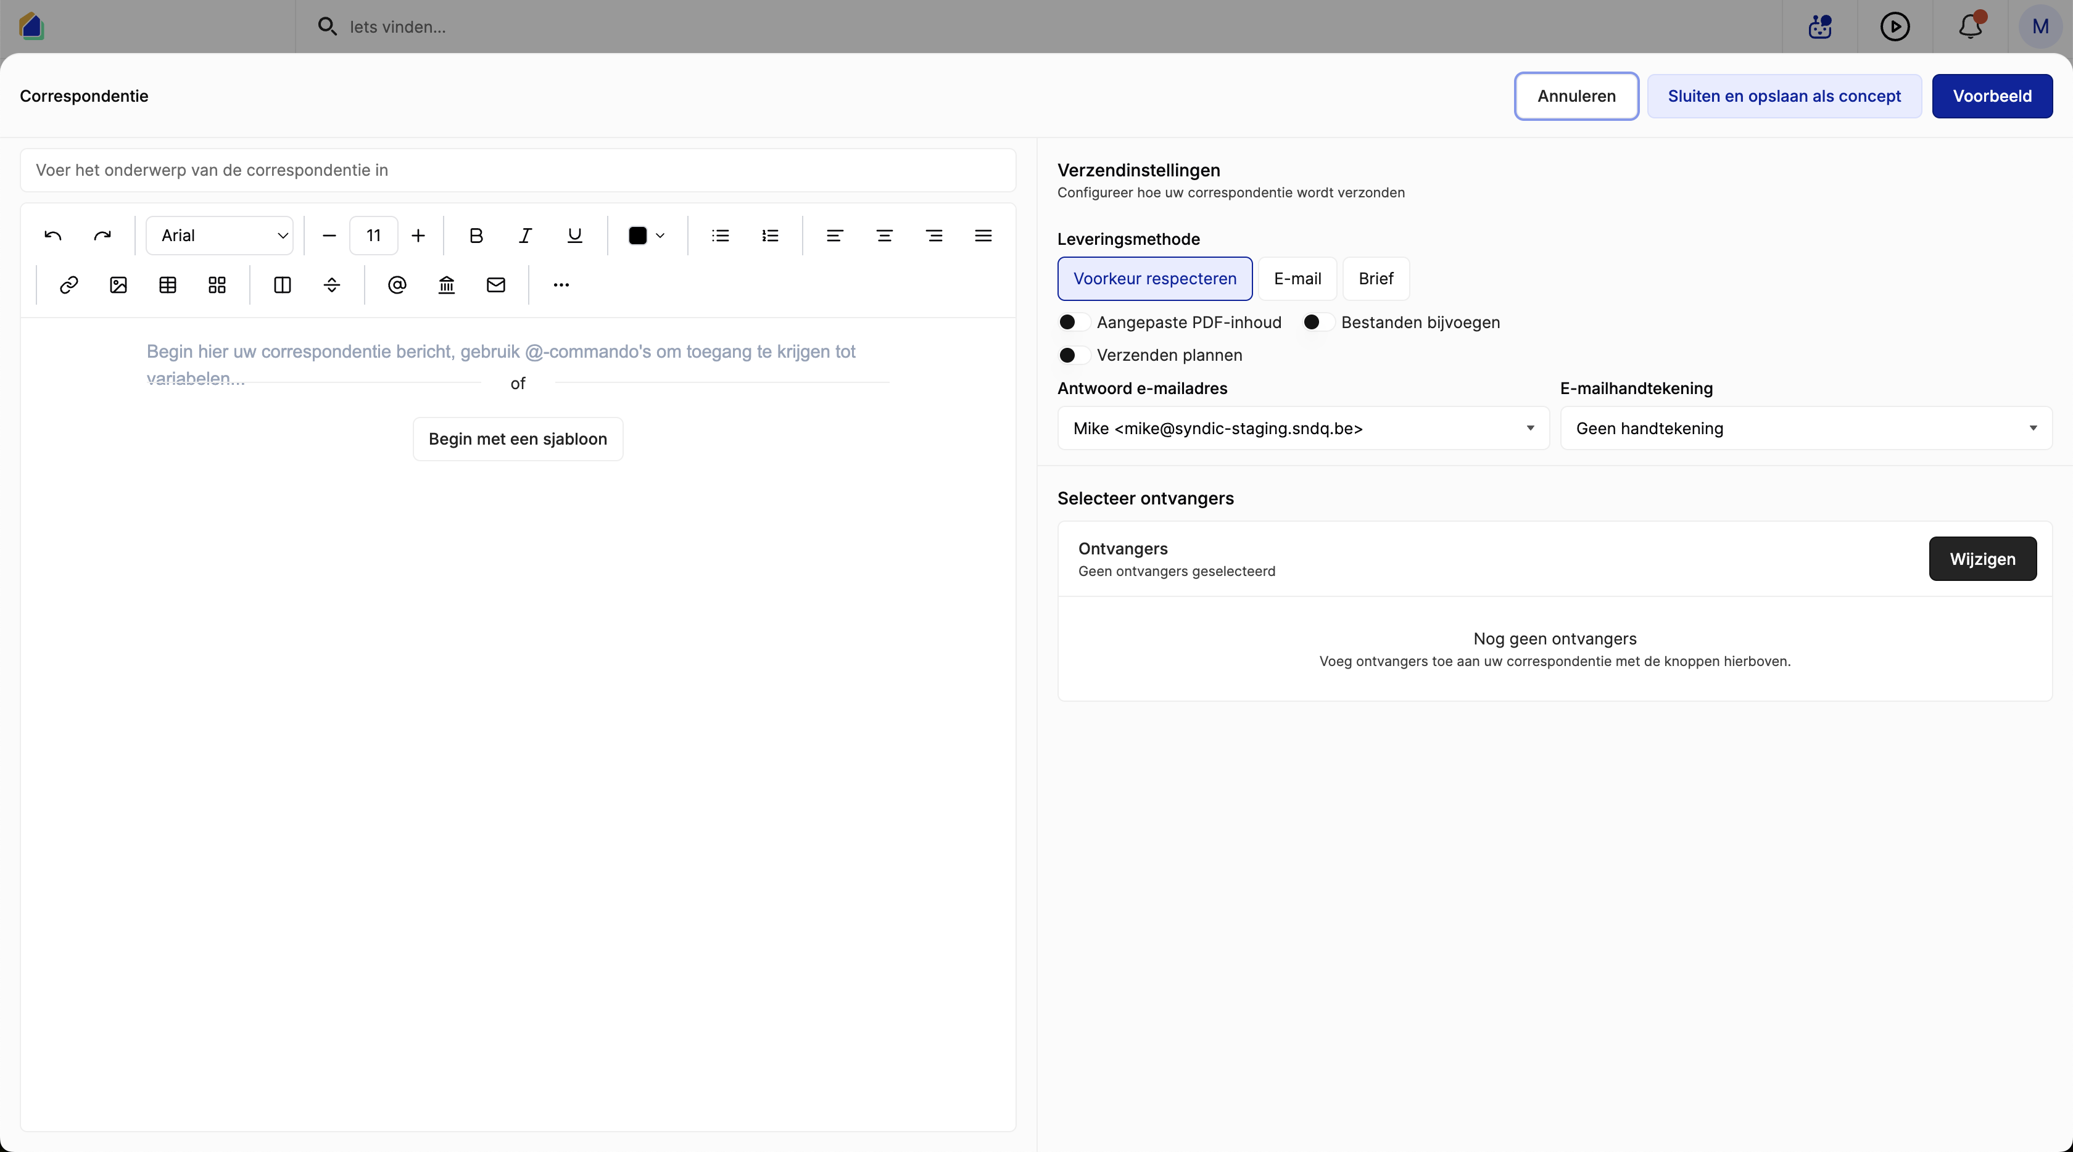
Task: Toggle Verzenden plannen switch
Action: [x=1074, y=356]
